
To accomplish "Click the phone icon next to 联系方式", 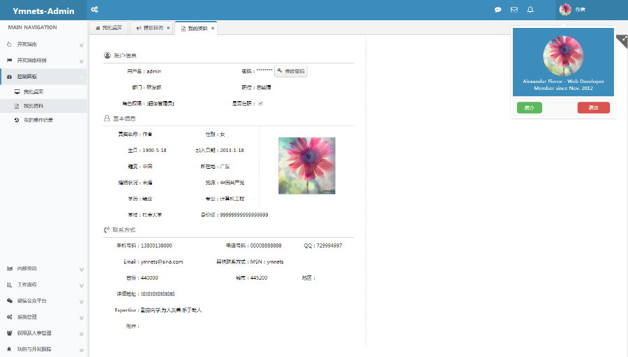I will [x=107, y=229].
